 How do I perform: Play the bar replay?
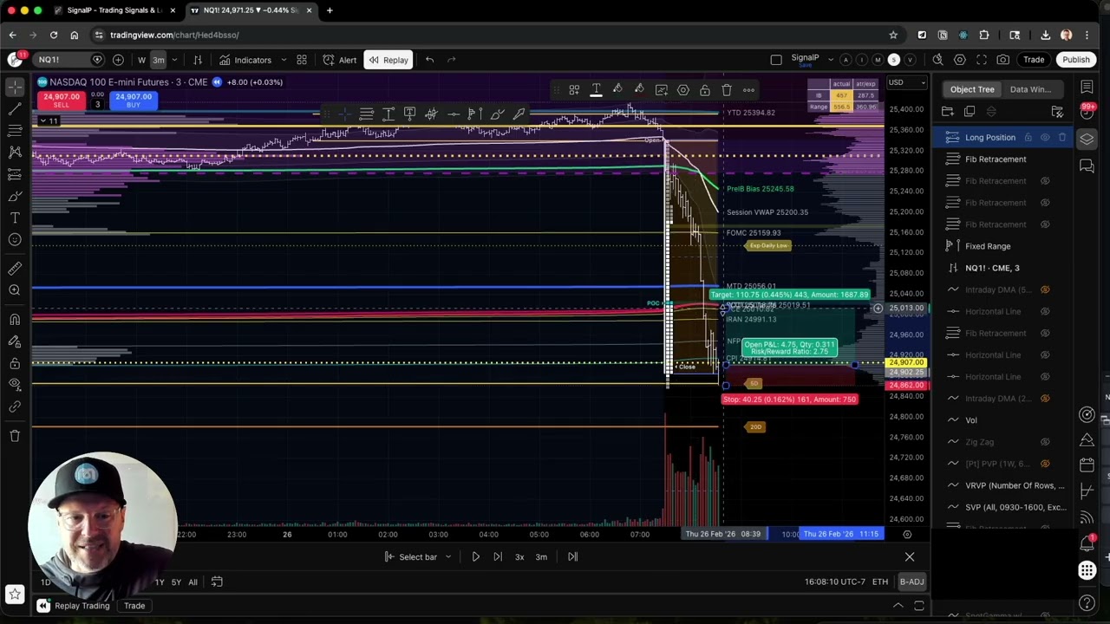pos(475,557)
